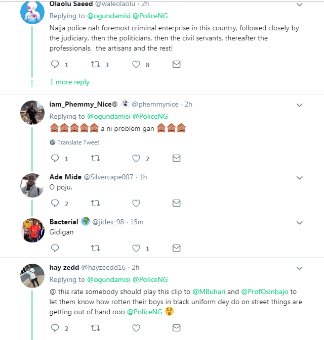Retweet Olaolu Saeed's tweet
The width and height of the screenshot is (324, 340).
95,65
